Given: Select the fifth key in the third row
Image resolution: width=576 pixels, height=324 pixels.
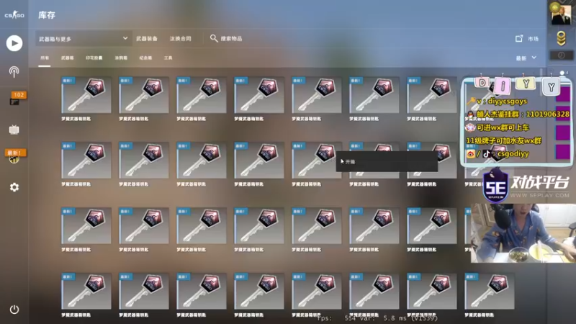Looking at the screenshot, I should point(317,225).
